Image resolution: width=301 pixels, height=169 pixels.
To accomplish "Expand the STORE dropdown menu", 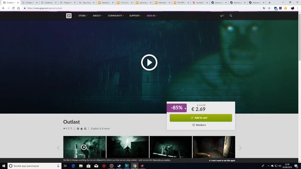I will (83, 15).
